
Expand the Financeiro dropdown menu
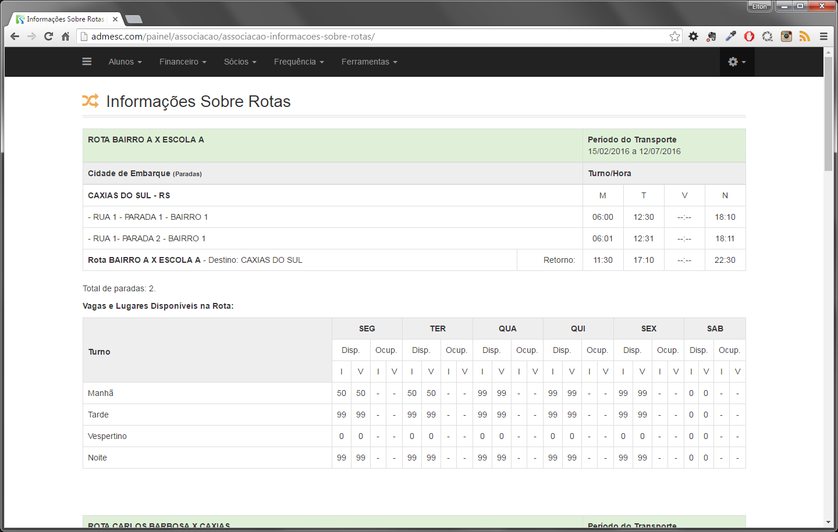[x=183, y=62]
